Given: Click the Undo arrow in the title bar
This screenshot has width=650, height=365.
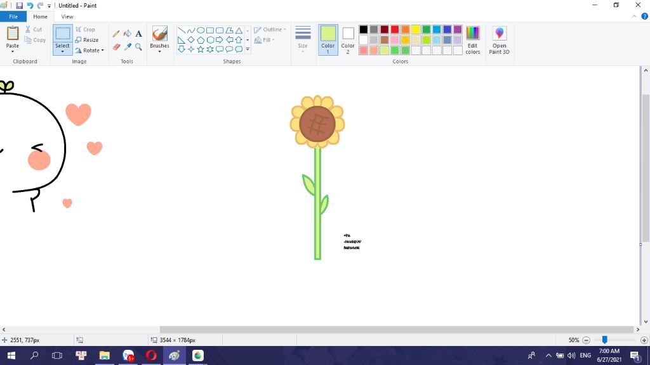Looking at the screenshot, I should 30,5.
